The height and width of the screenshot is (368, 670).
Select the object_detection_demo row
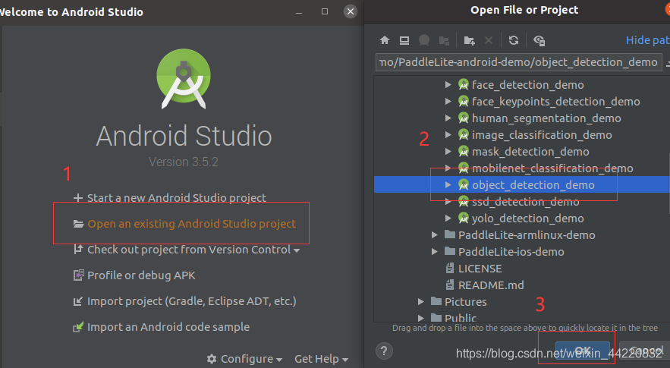pyautogui.click(x=522, y=184)
